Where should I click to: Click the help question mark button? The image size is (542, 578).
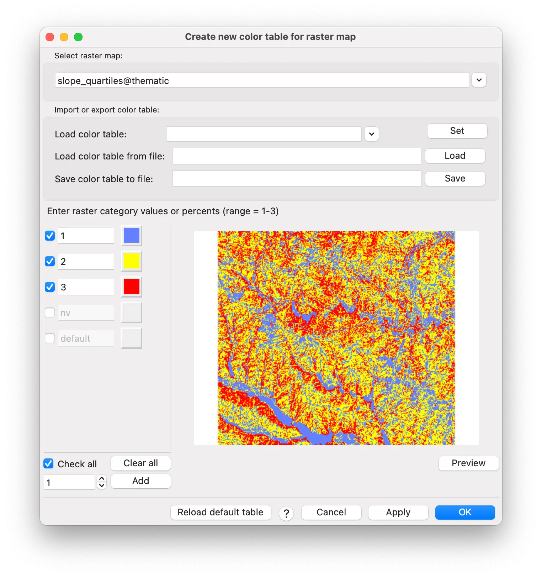[x=286, y=513]
